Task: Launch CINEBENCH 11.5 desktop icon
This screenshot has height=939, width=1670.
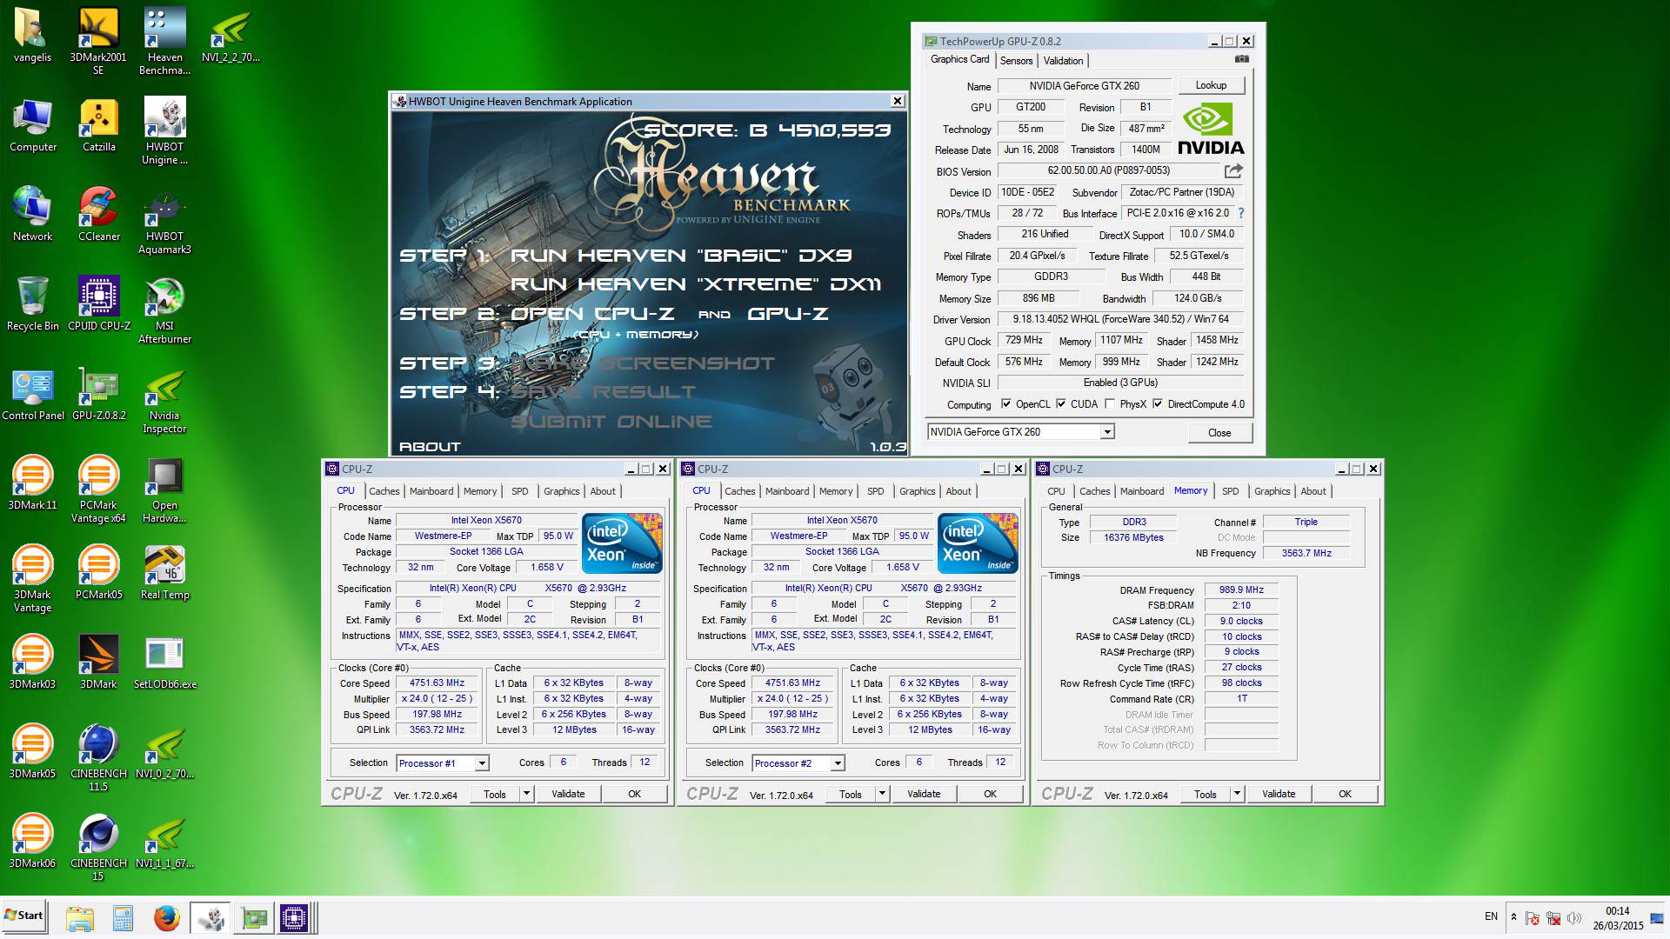Action: coord(98,758)
